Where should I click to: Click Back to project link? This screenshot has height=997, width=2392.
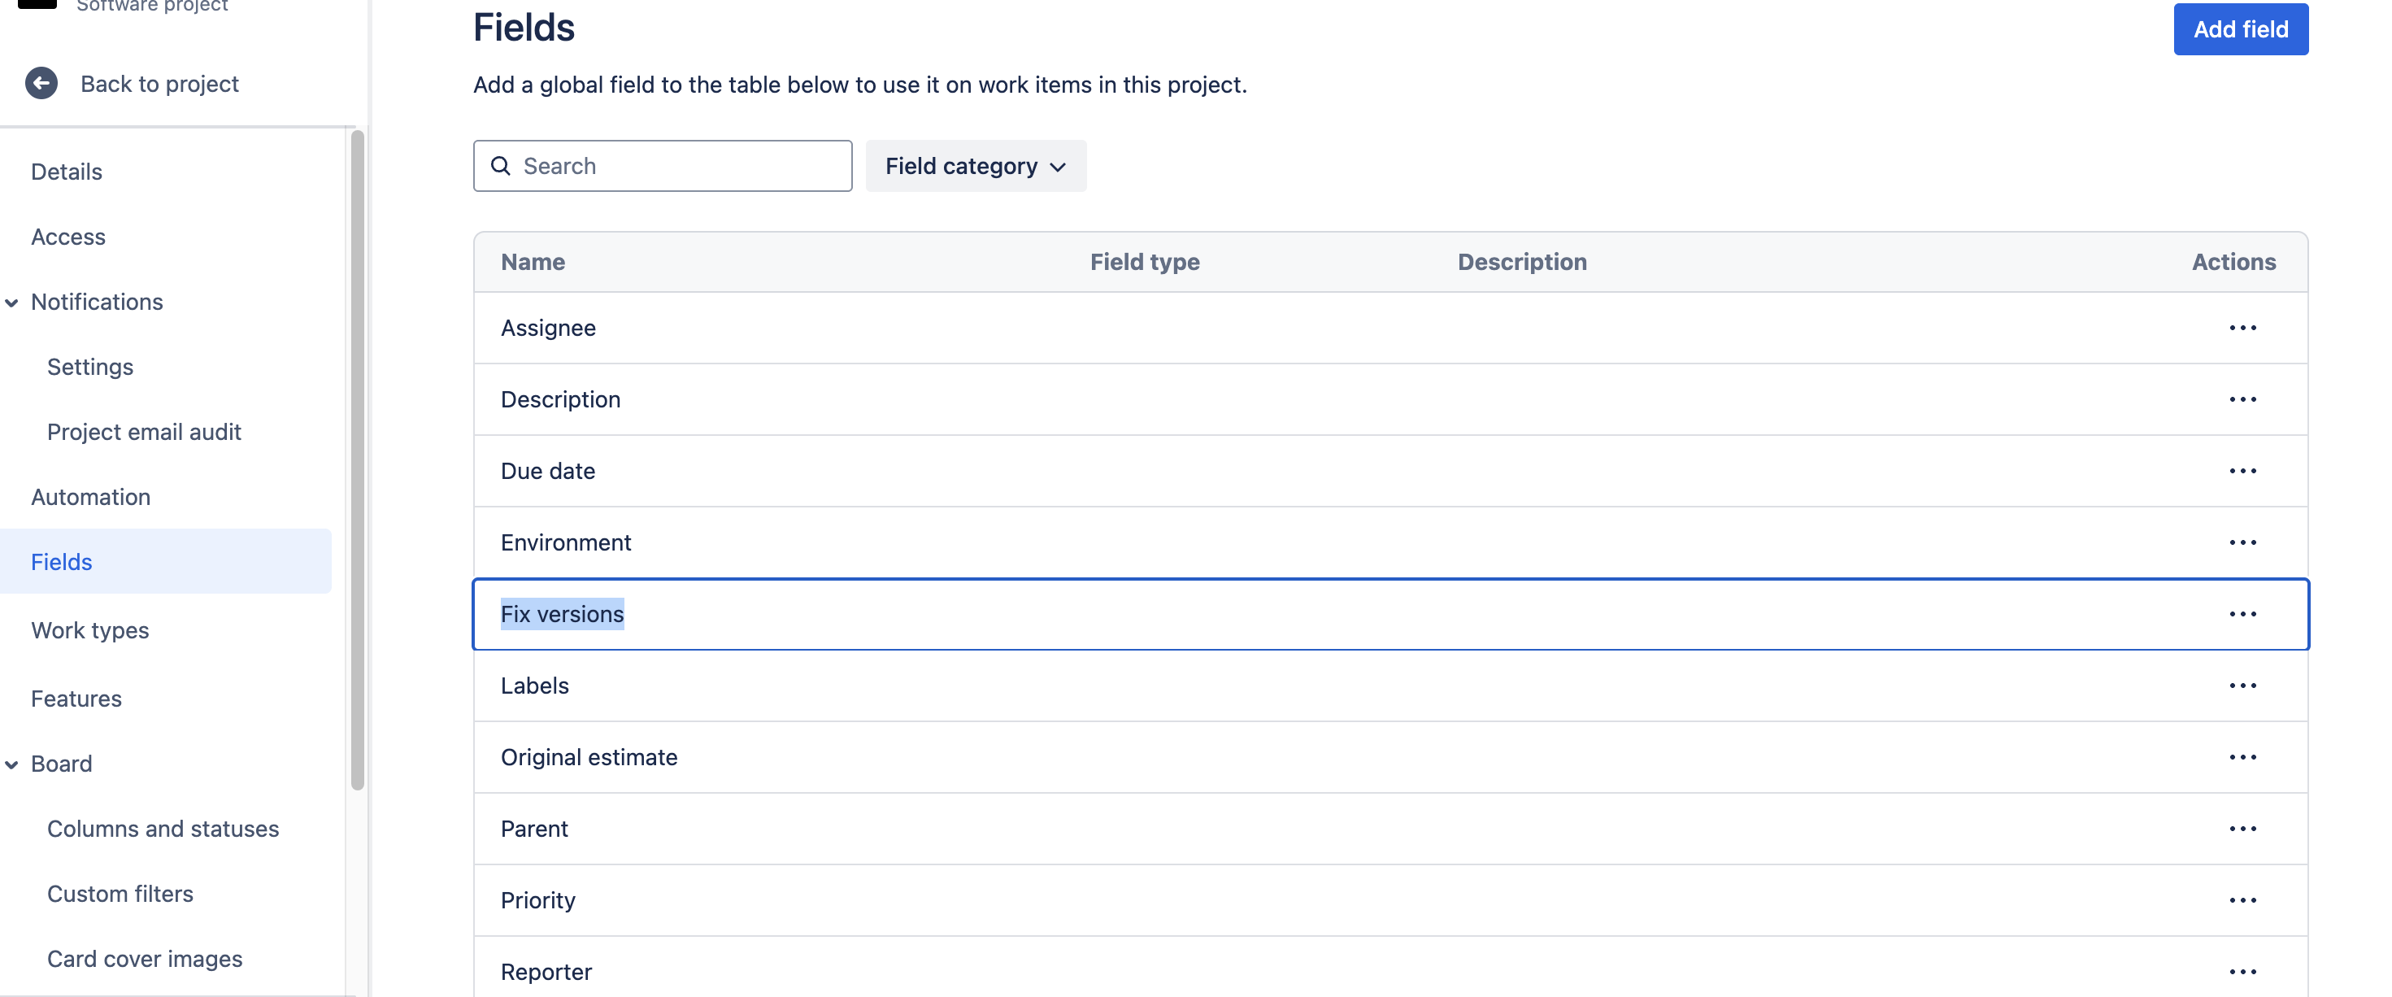159,84
